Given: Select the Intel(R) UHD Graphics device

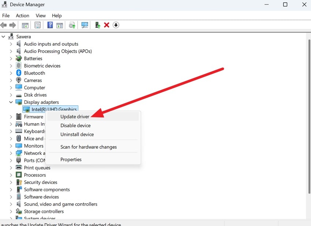Looking at the screenshot, I should point(50,109).
